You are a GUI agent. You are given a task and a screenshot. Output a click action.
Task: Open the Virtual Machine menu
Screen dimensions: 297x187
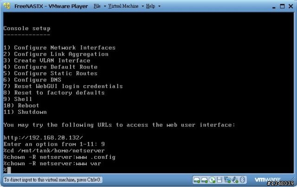pos(123,6)
